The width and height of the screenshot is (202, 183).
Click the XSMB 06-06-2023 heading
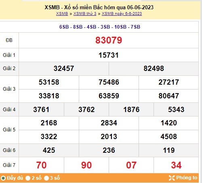(99, 7)
